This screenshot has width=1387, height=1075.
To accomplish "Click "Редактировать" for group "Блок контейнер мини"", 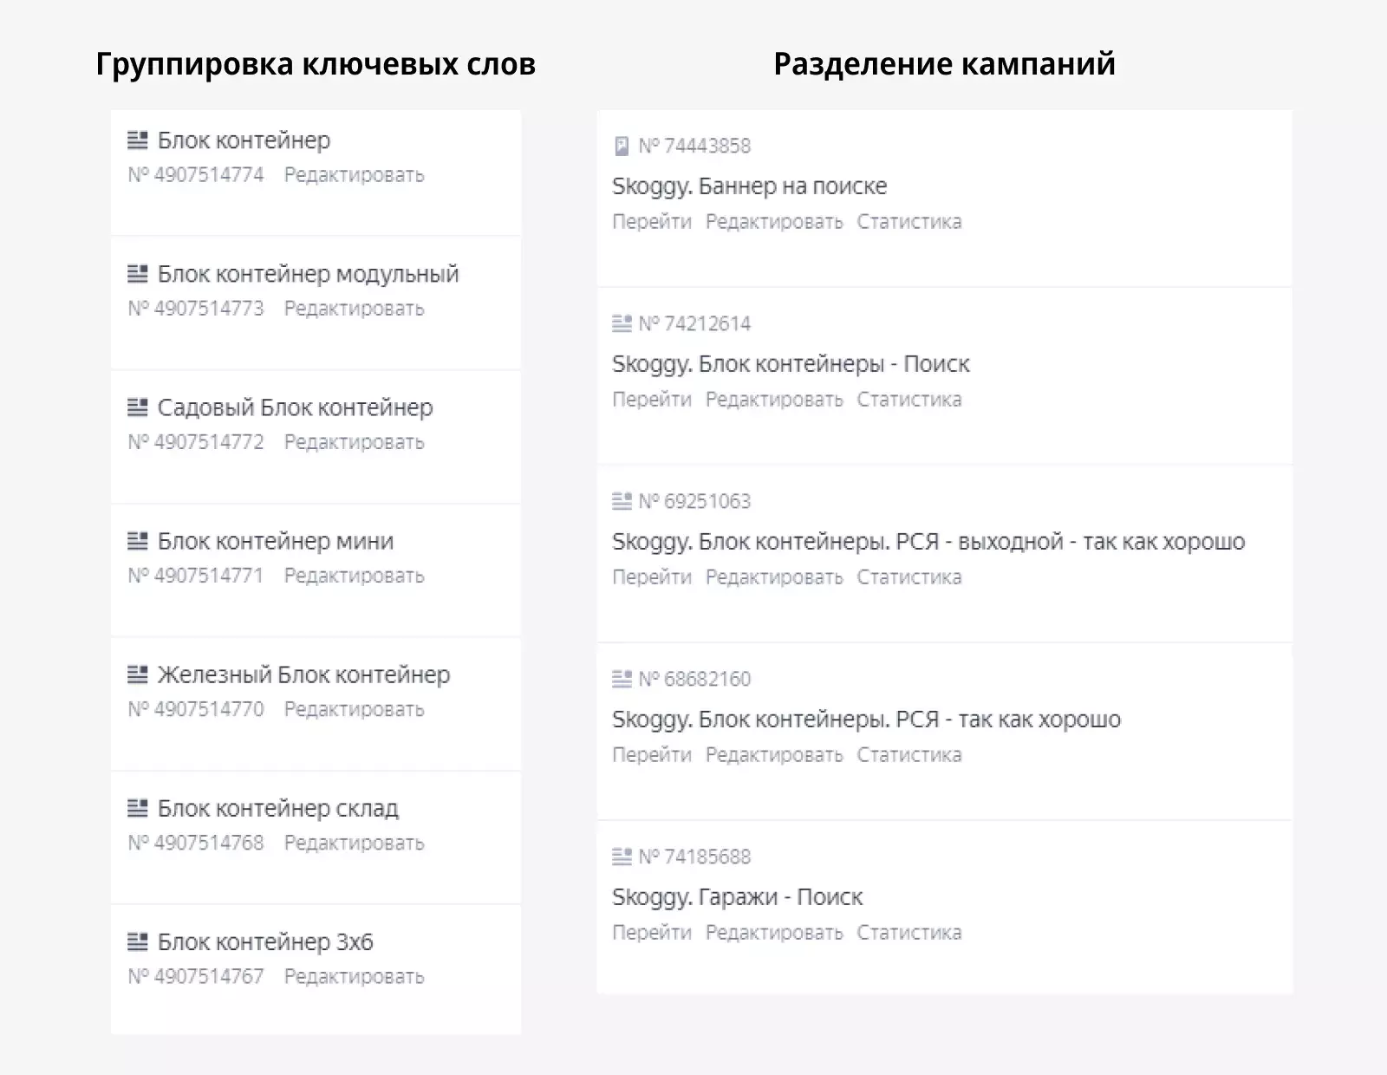I will point(353,575).
